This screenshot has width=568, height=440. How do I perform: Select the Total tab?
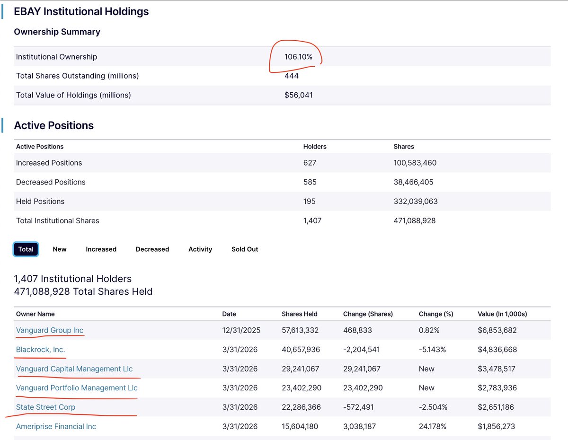pos(26,249)
